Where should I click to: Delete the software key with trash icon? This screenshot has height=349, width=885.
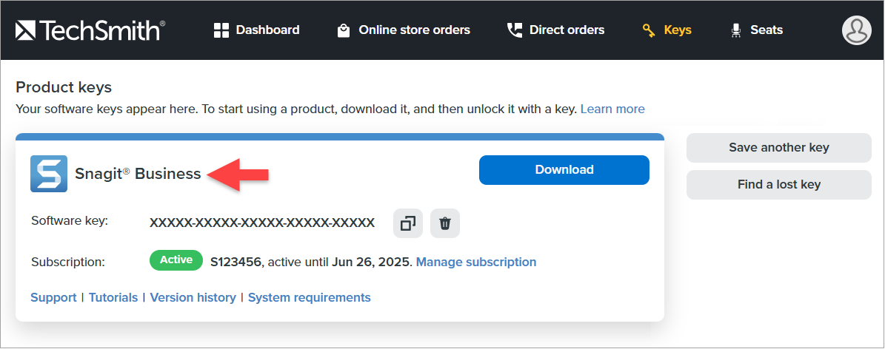tap(445, 223)
